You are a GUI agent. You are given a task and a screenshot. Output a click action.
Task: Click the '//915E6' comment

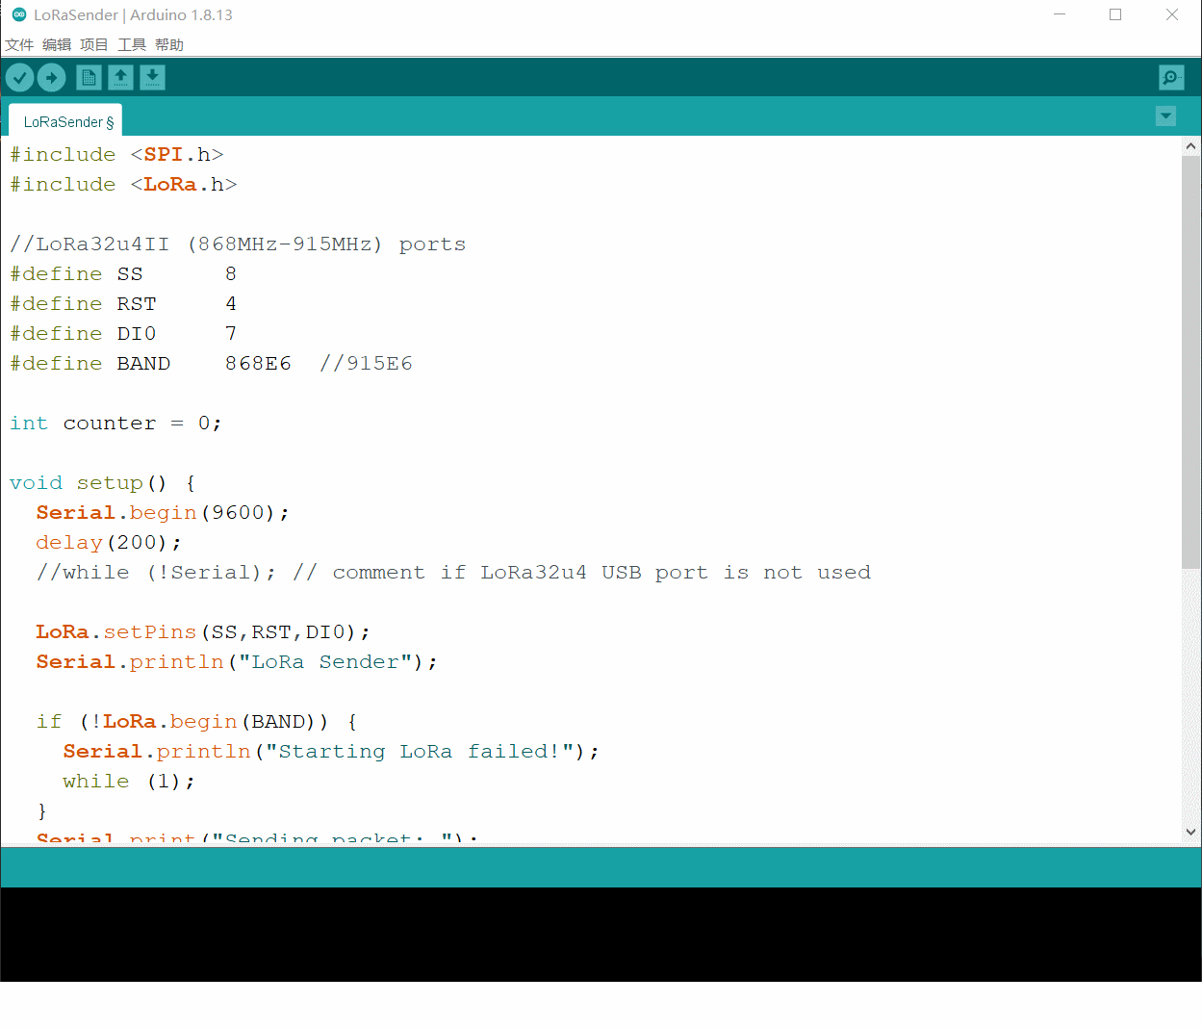(x=366, y=363)
